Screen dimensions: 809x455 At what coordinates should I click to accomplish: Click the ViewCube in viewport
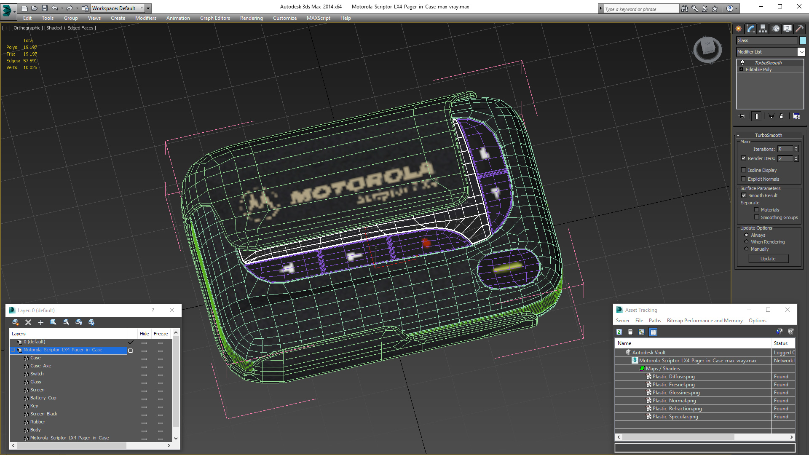coord(707,49)
